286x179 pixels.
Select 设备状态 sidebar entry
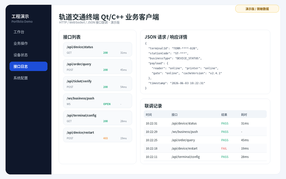point(29,55)
